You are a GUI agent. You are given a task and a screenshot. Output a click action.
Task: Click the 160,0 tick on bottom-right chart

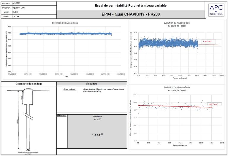(x=222, y=143)
